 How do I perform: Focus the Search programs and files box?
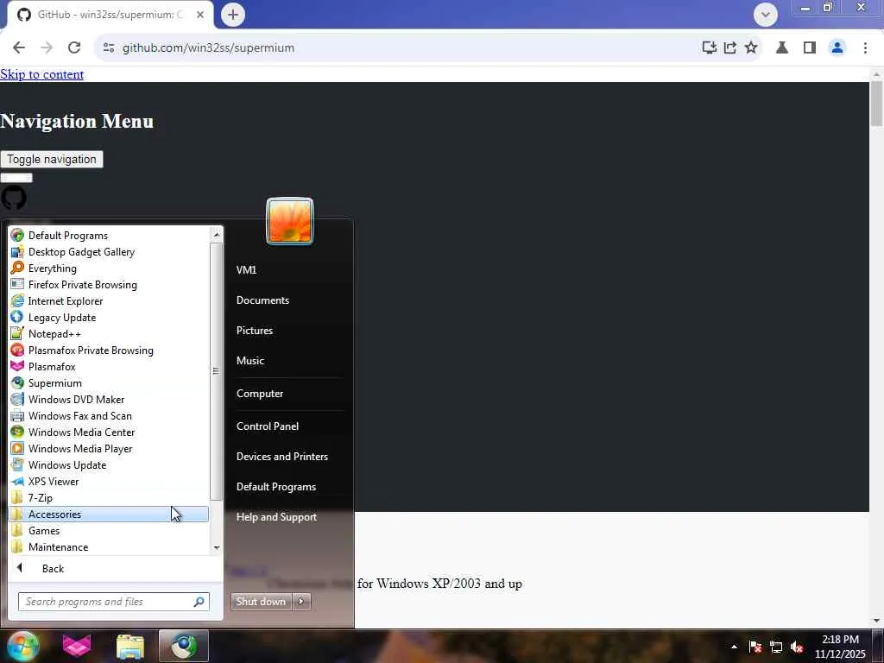114,602
